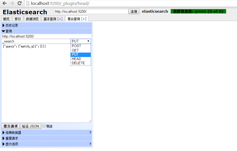Click the [+] next to 基本查询
The image size is (237, 151).
[x=60, y=19]
